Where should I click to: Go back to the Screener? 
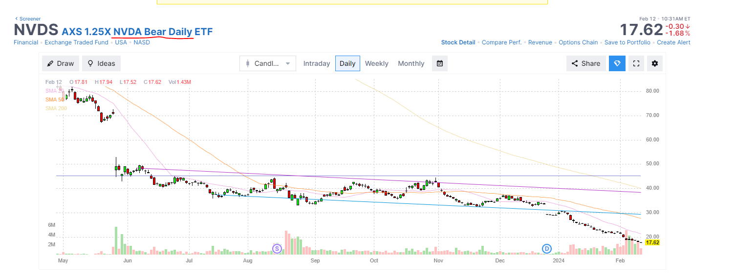pos(28,19)
